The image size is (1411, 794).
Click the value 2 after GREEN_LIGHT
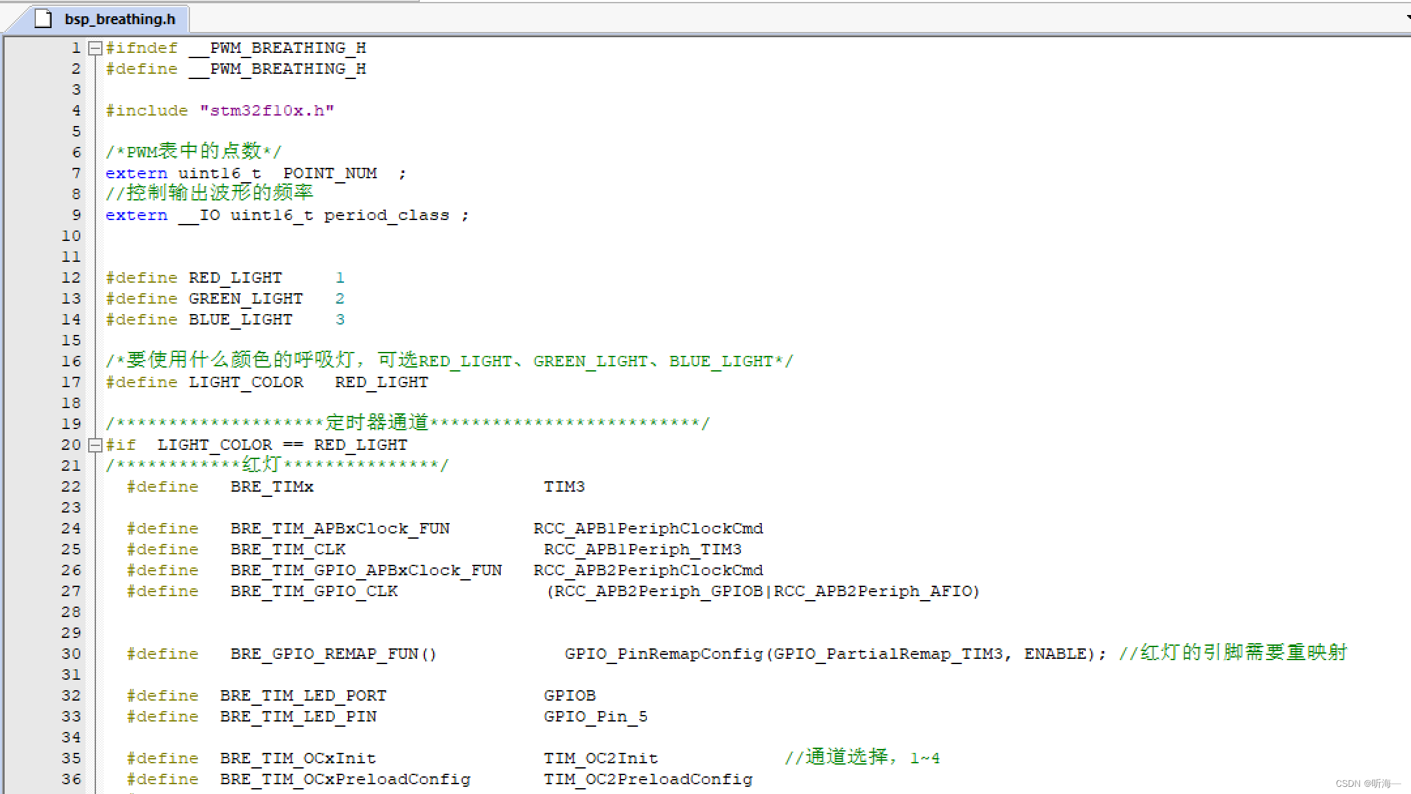[x=340, y=298]
